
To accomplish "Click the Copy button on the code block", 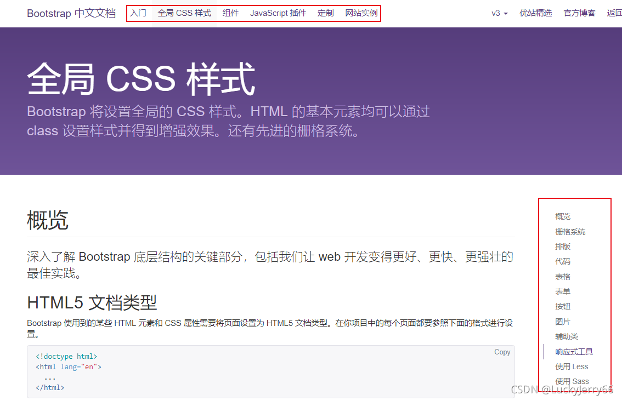I will pos(502,352).
